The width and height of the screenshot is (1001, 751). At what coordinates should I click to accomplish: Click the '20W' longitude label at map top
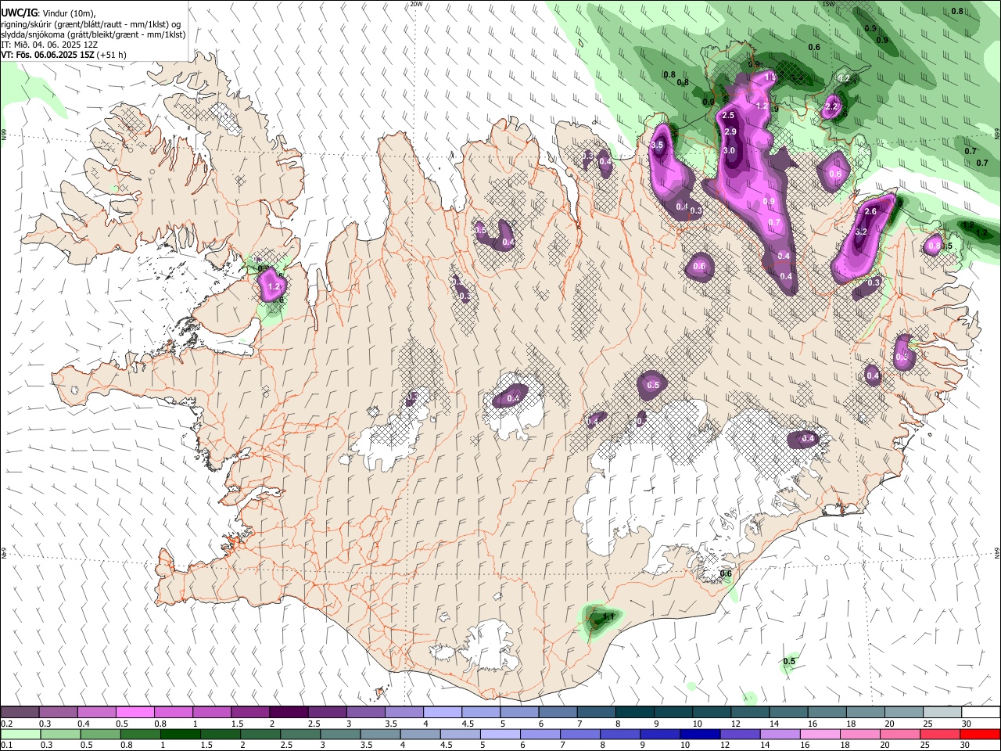[416, 4]
